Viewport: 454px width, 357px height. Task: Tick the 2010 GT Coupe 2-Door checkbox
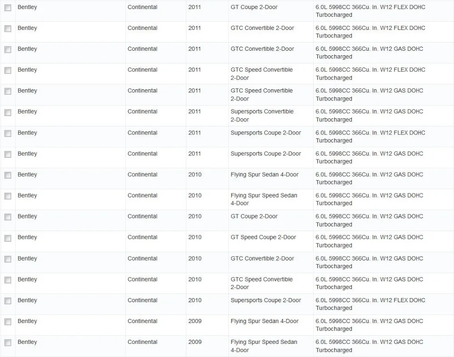[8, 217]
